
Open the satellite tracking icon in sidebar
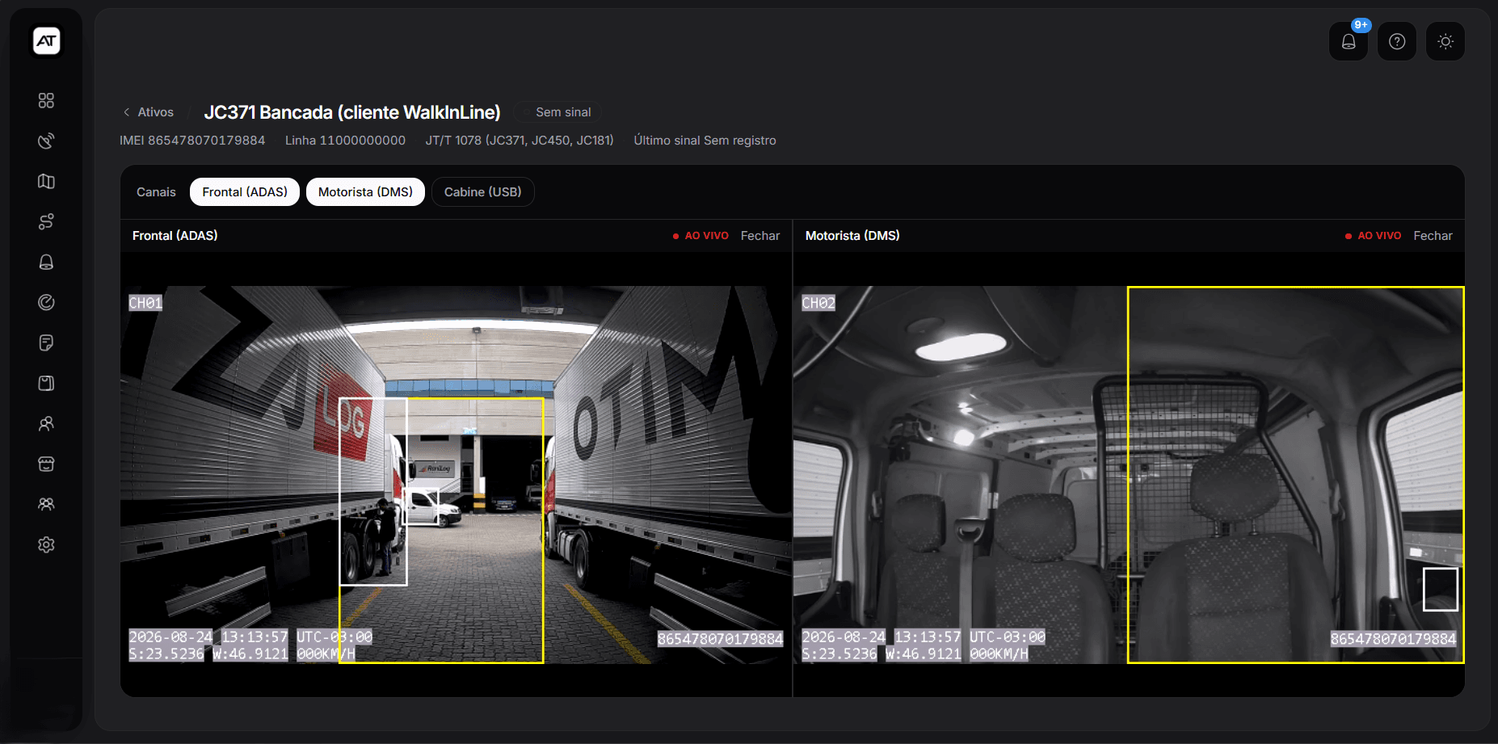(x=46, y=141)
